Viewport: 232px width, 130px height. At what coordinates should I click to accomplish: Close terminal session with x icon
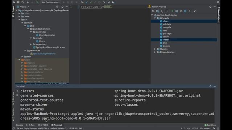coord(17,95)
